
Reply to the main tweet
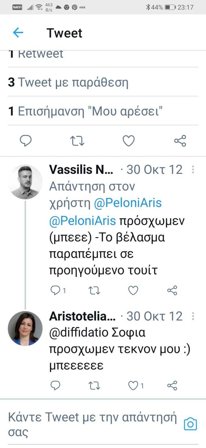(26, 141)
